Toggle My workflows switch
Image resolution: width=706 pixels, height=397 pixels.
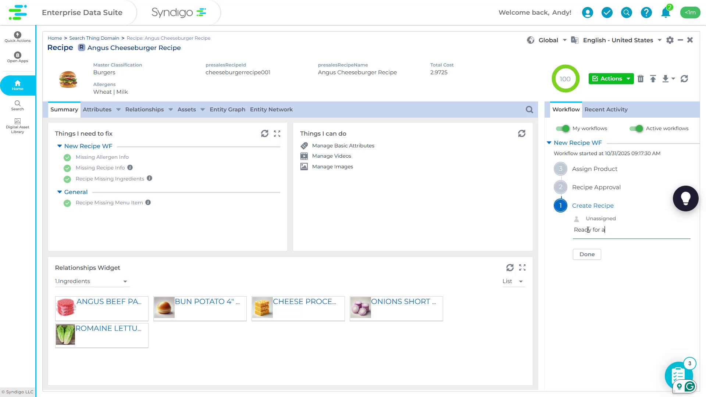(x=563, y=128)
